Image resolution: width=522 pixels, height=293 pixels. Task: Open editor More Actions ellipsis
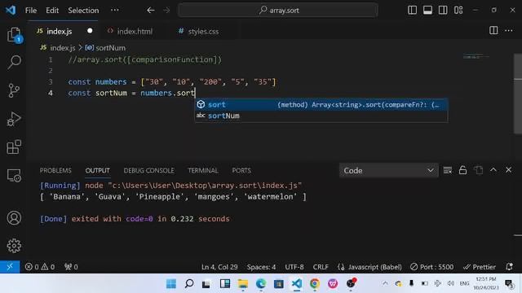coord(509,31)
